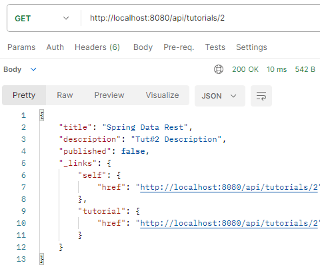Click the "self" key on line 6
Viewport: 320px width, 273px height.
(92, 175)
